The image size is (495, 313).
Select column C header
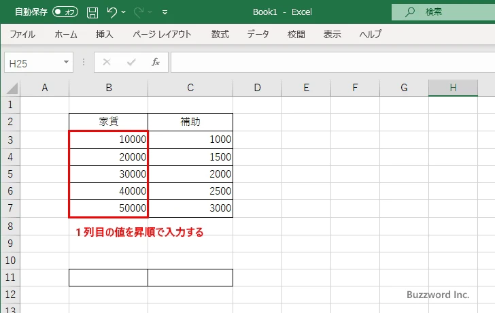tap(190, 88)
